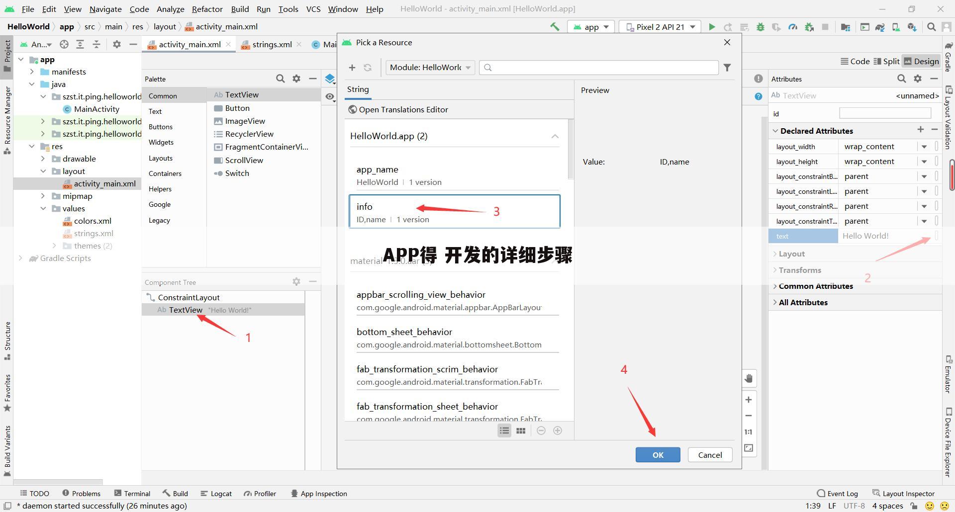Click the add resource plus icon in dialog
This screenshot has width=955, height=512.
[x=352, y=68]
